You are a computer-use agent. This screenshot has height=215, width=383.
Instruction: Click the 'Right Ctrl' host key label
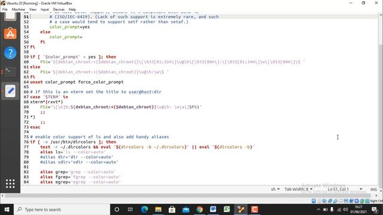(x=376, y=201)
